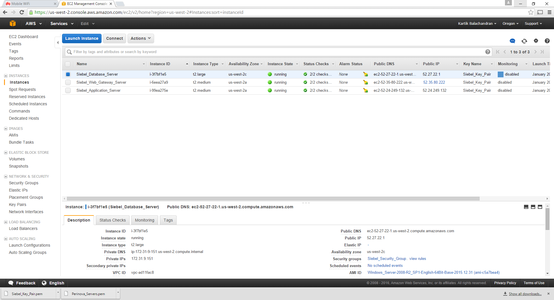Switch to the Tags tab
554x300 pixels.
tap(168, 220)
